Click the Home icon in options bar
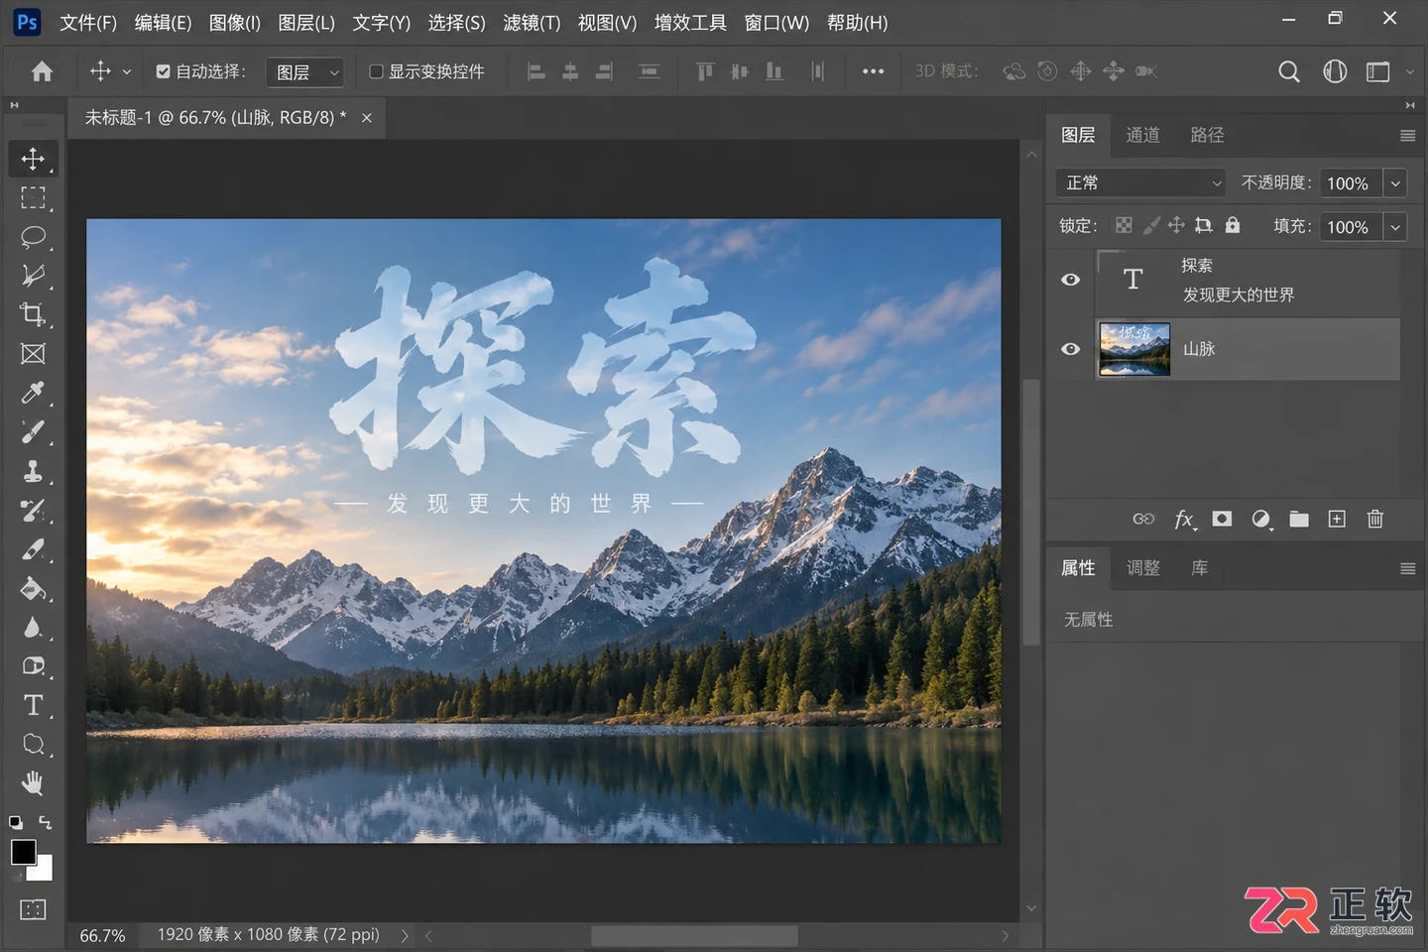Viewport: 1428px width, 952px height. click(42, 71)
